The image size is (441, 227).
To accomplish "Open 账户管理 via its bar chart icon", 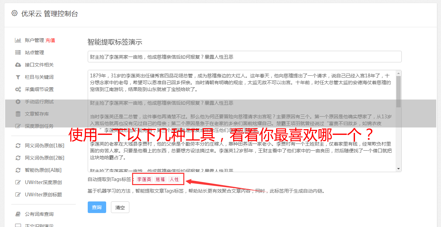I will [x=18, y=40].
